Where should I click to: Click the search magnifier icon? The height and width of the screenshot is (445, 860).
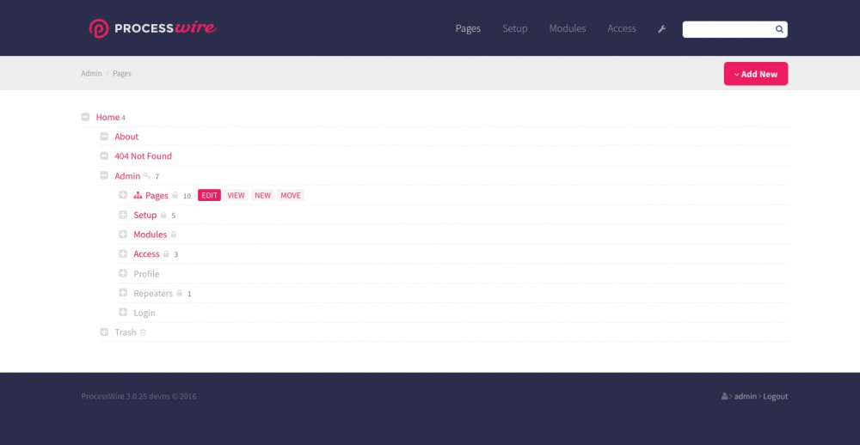click(x=779, y=29)
